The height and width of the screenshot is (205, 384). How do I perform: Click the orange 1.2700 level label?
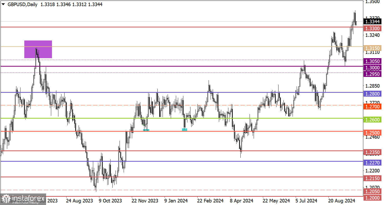[x=372, y=107]
